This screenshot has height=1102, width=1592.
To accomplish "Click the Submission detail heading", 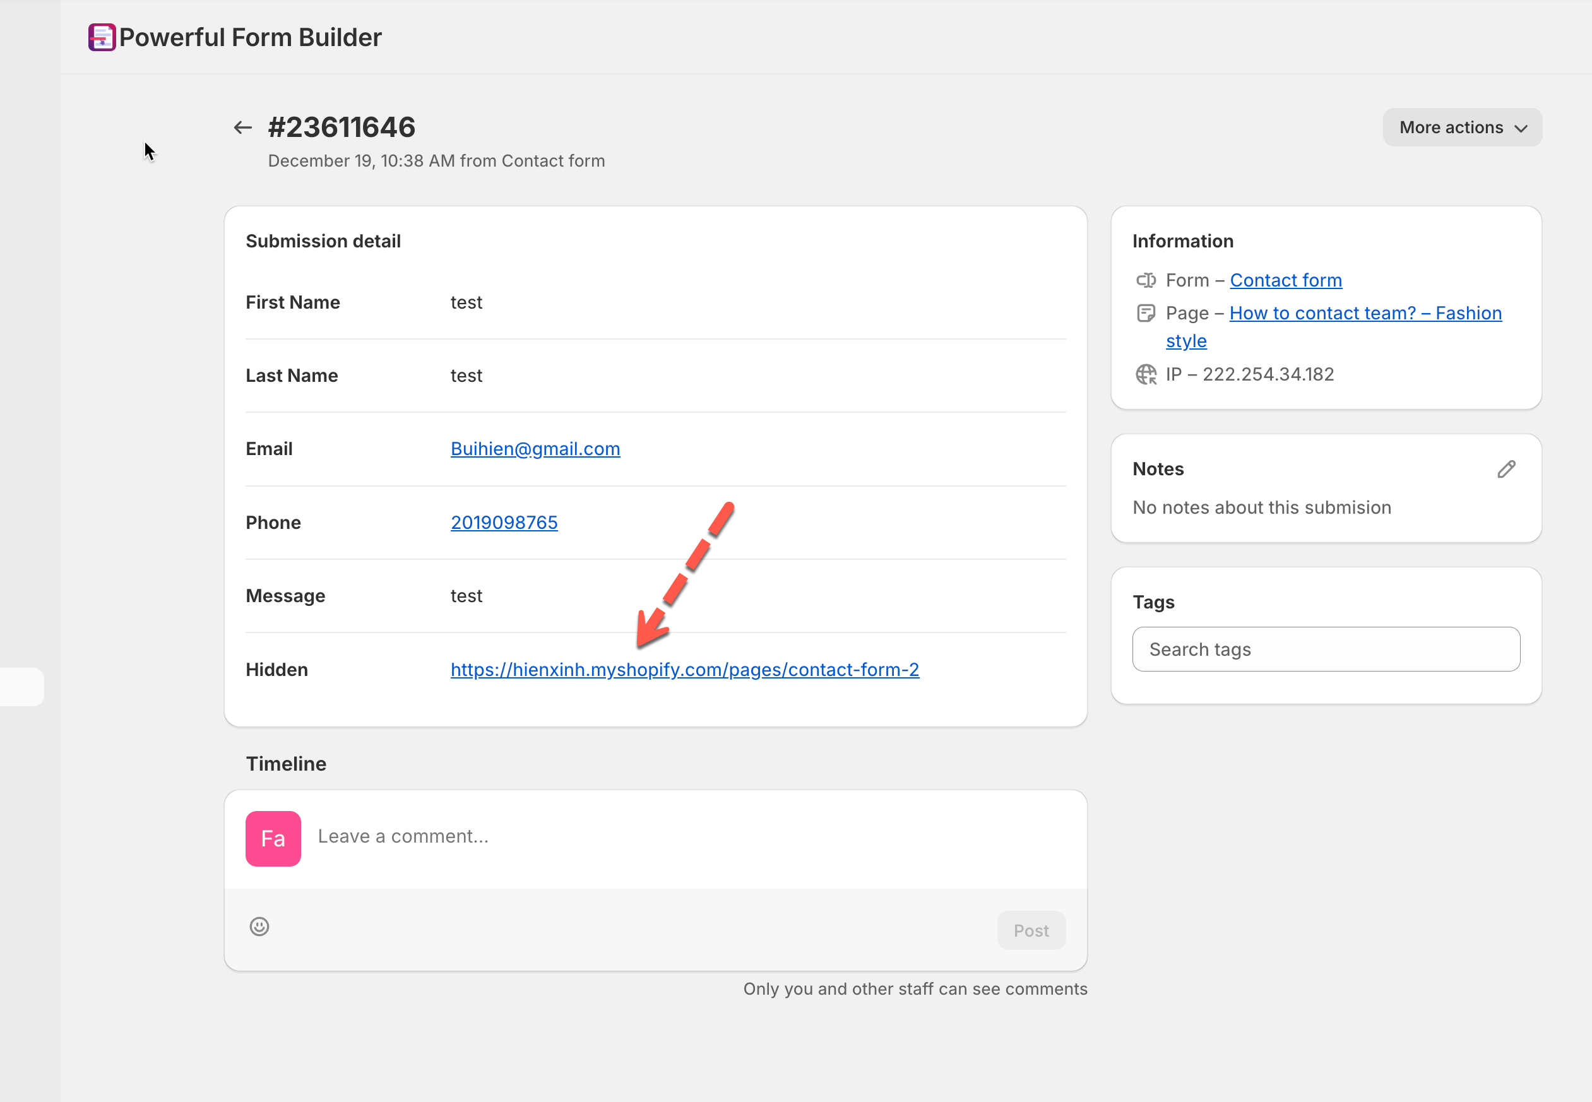I will click(323, 241).
